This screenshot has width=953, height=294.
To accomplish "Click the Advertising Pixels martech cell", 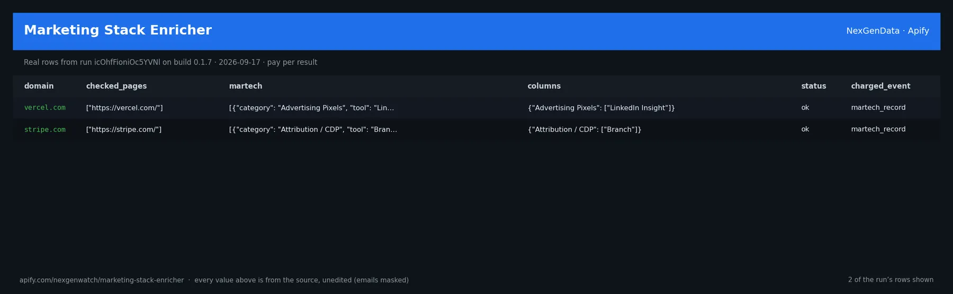I will 311,108.
